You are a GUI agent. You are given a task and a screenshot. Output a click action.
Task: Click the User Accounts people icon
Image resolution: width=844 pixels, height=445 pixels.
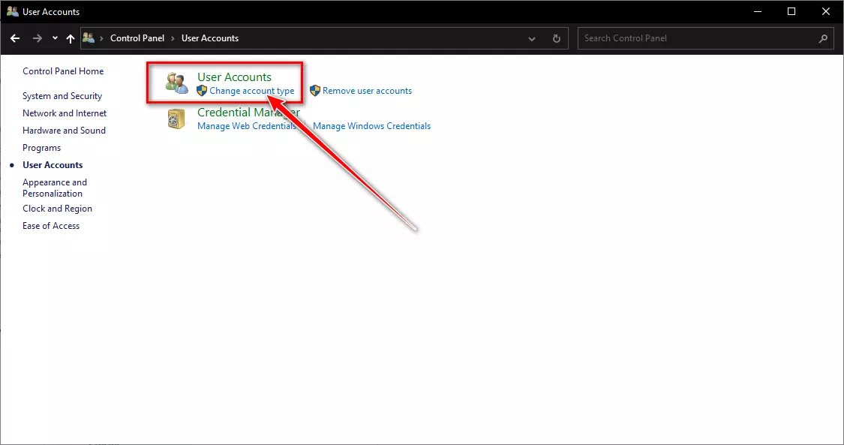click(176, 83)
